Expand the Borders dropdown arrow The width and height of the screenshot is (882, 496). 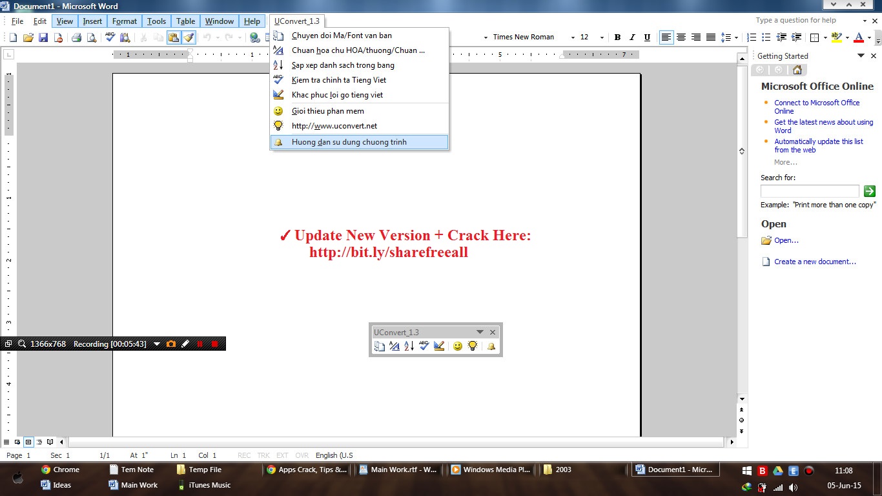(x=826, y=37)
